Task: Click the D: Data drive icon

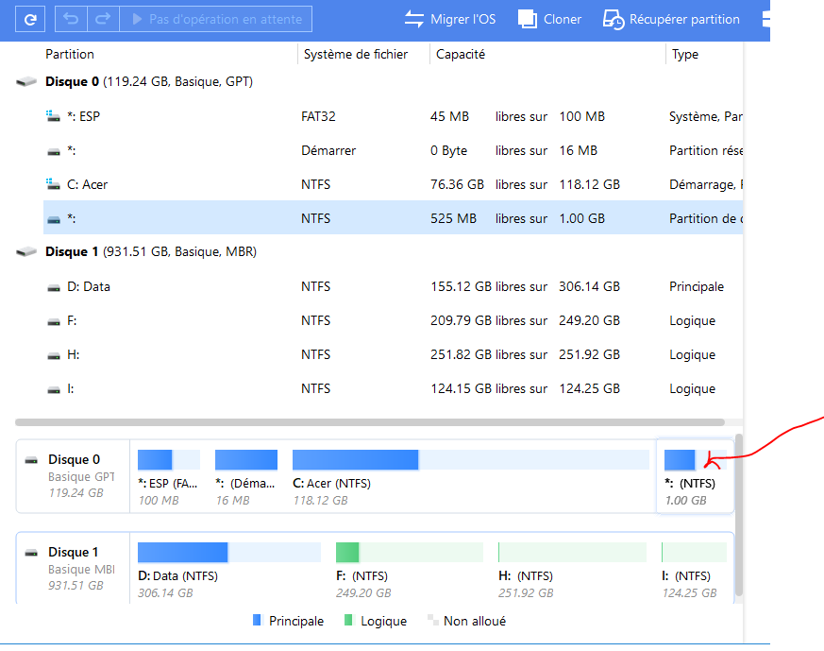Action: click(x=54, y=287)
